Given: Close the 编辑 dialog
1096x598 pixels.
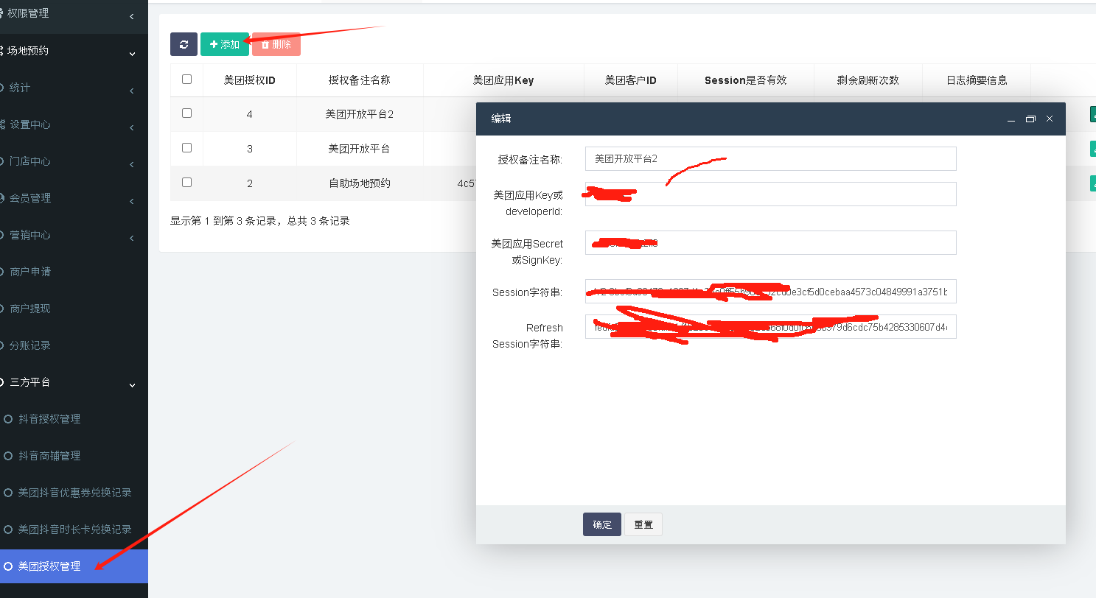Looking at the screenshot, I should point(1050,119).
